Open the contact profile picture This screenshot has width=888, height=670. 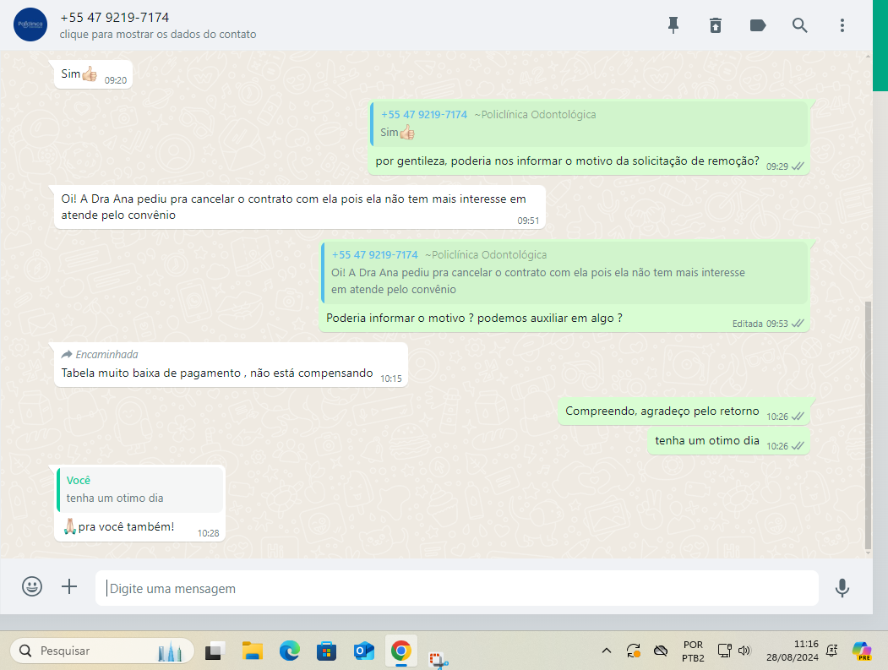pos(30,25)
